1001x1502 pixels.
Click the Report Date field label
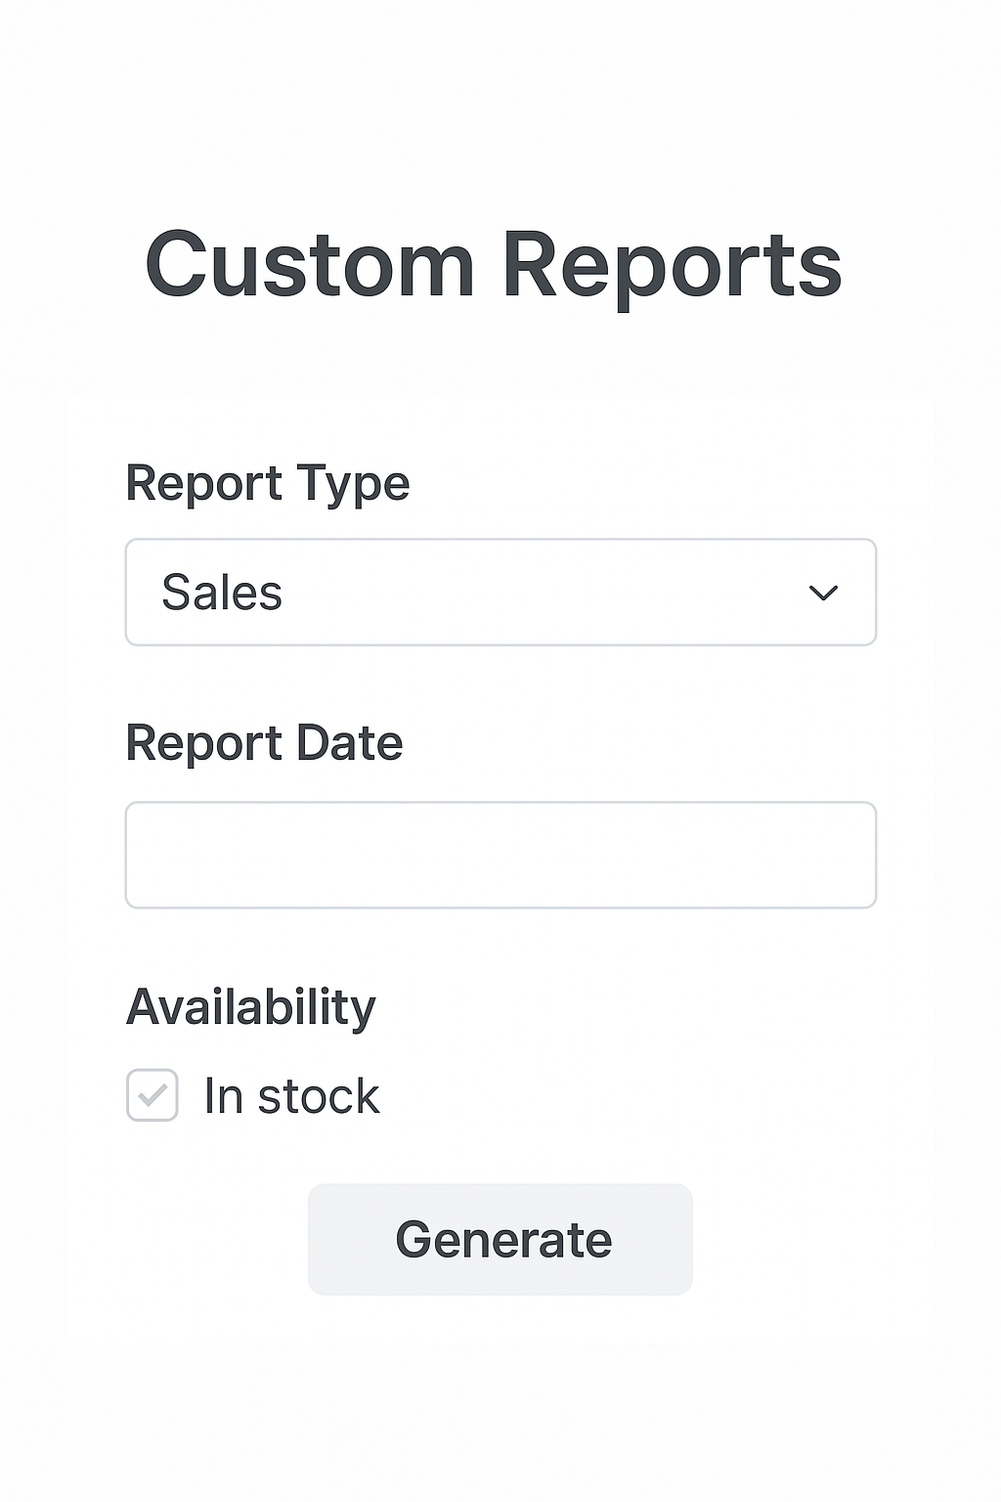[x=264, y=743]
